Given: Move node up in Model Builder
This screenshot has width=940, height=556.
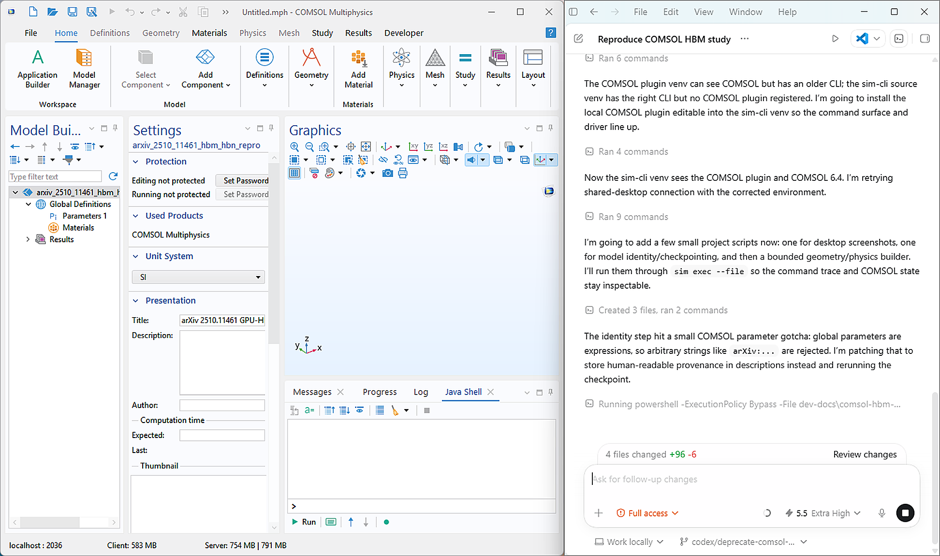Looking at the screenshot, I should point(44,146).
